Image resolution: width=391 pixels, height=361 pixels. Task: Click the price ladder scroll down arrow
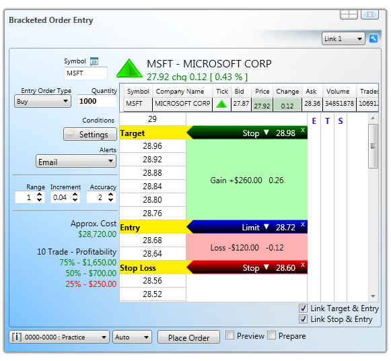coord(373,296)
